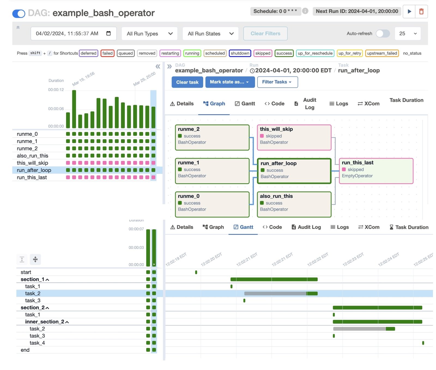Open the run count 25 dropdown
This screenshot has height=370, width=436.
[408, 33]
